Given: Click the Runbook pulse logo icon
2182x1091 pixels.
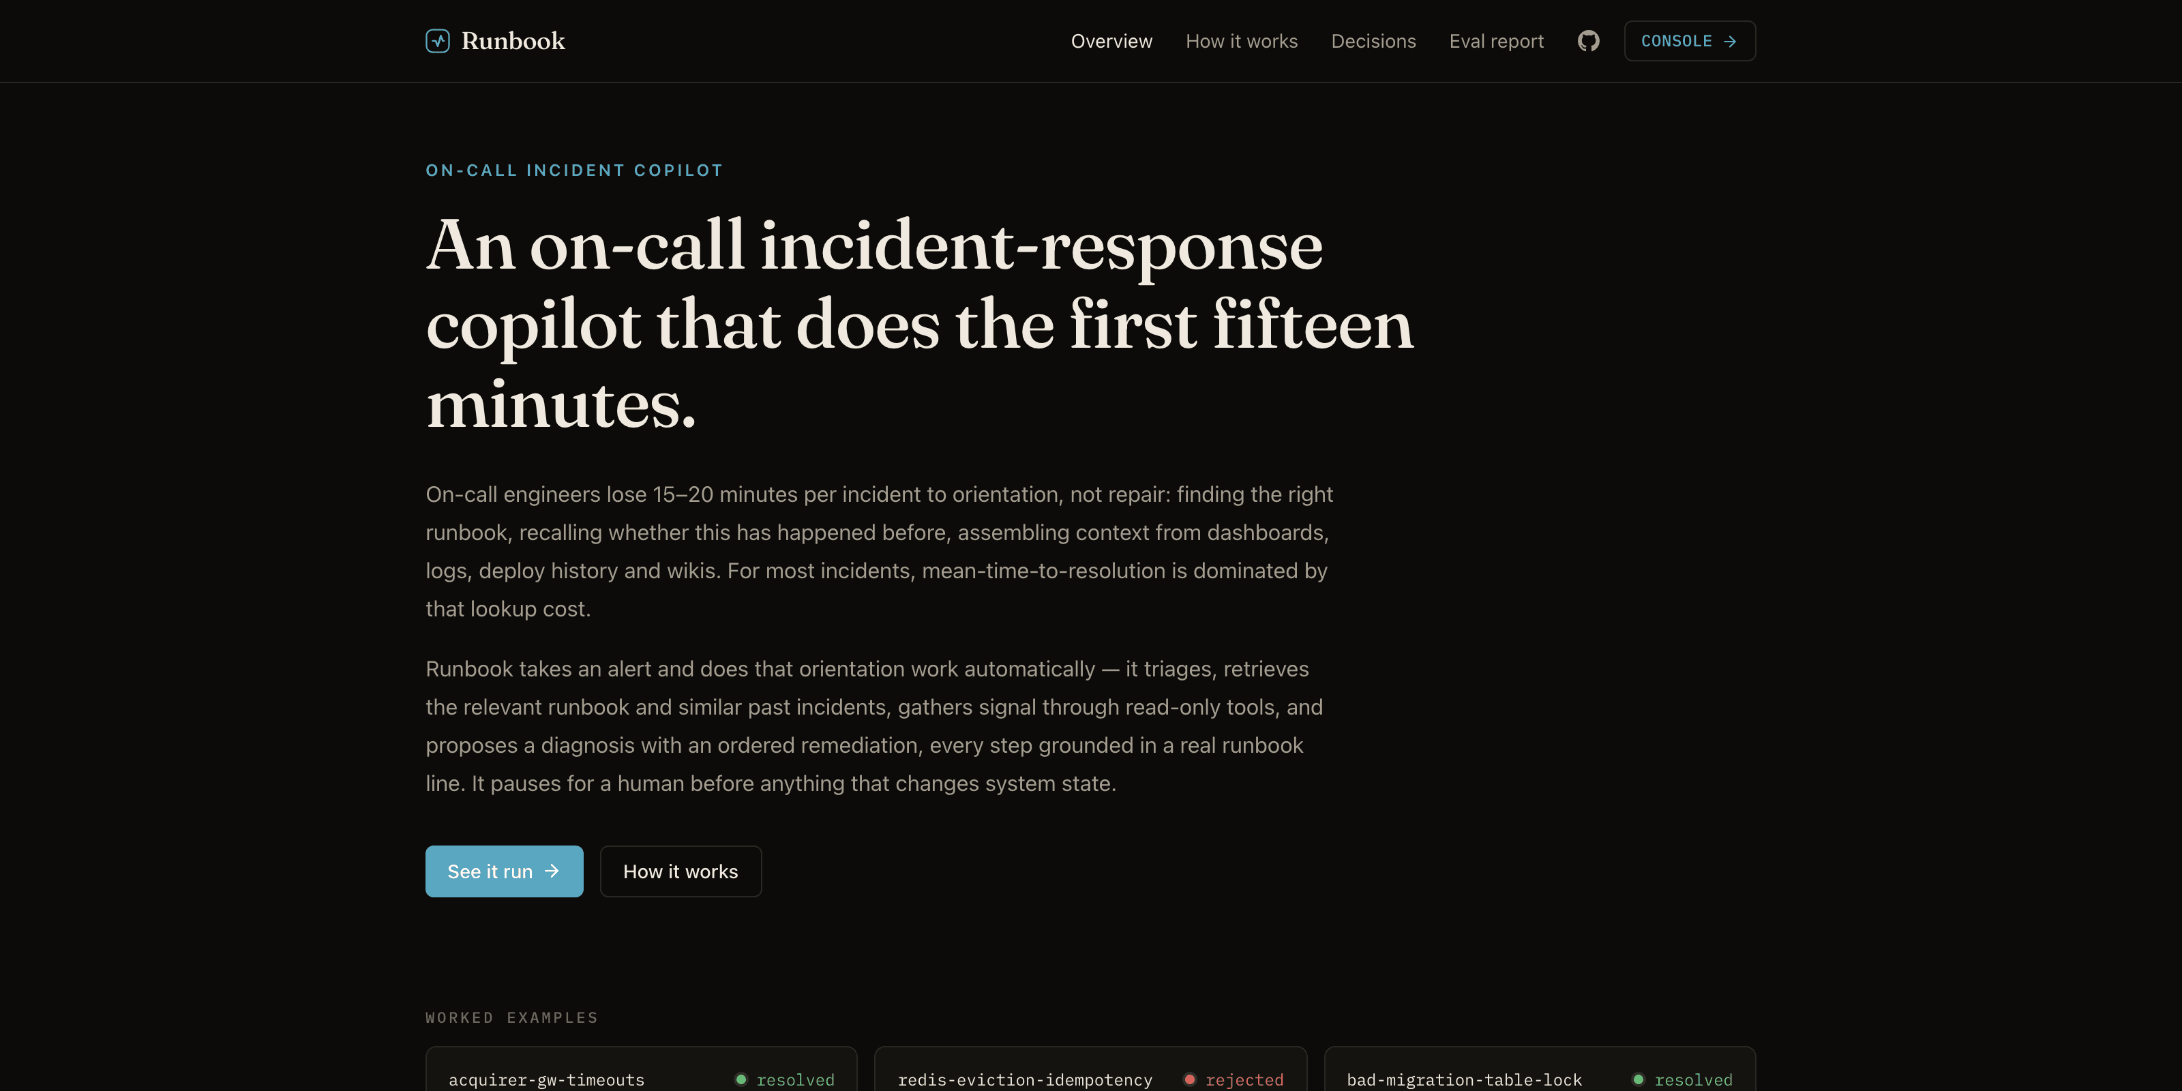Looking at the screenshot, I should tap(437, 41).
